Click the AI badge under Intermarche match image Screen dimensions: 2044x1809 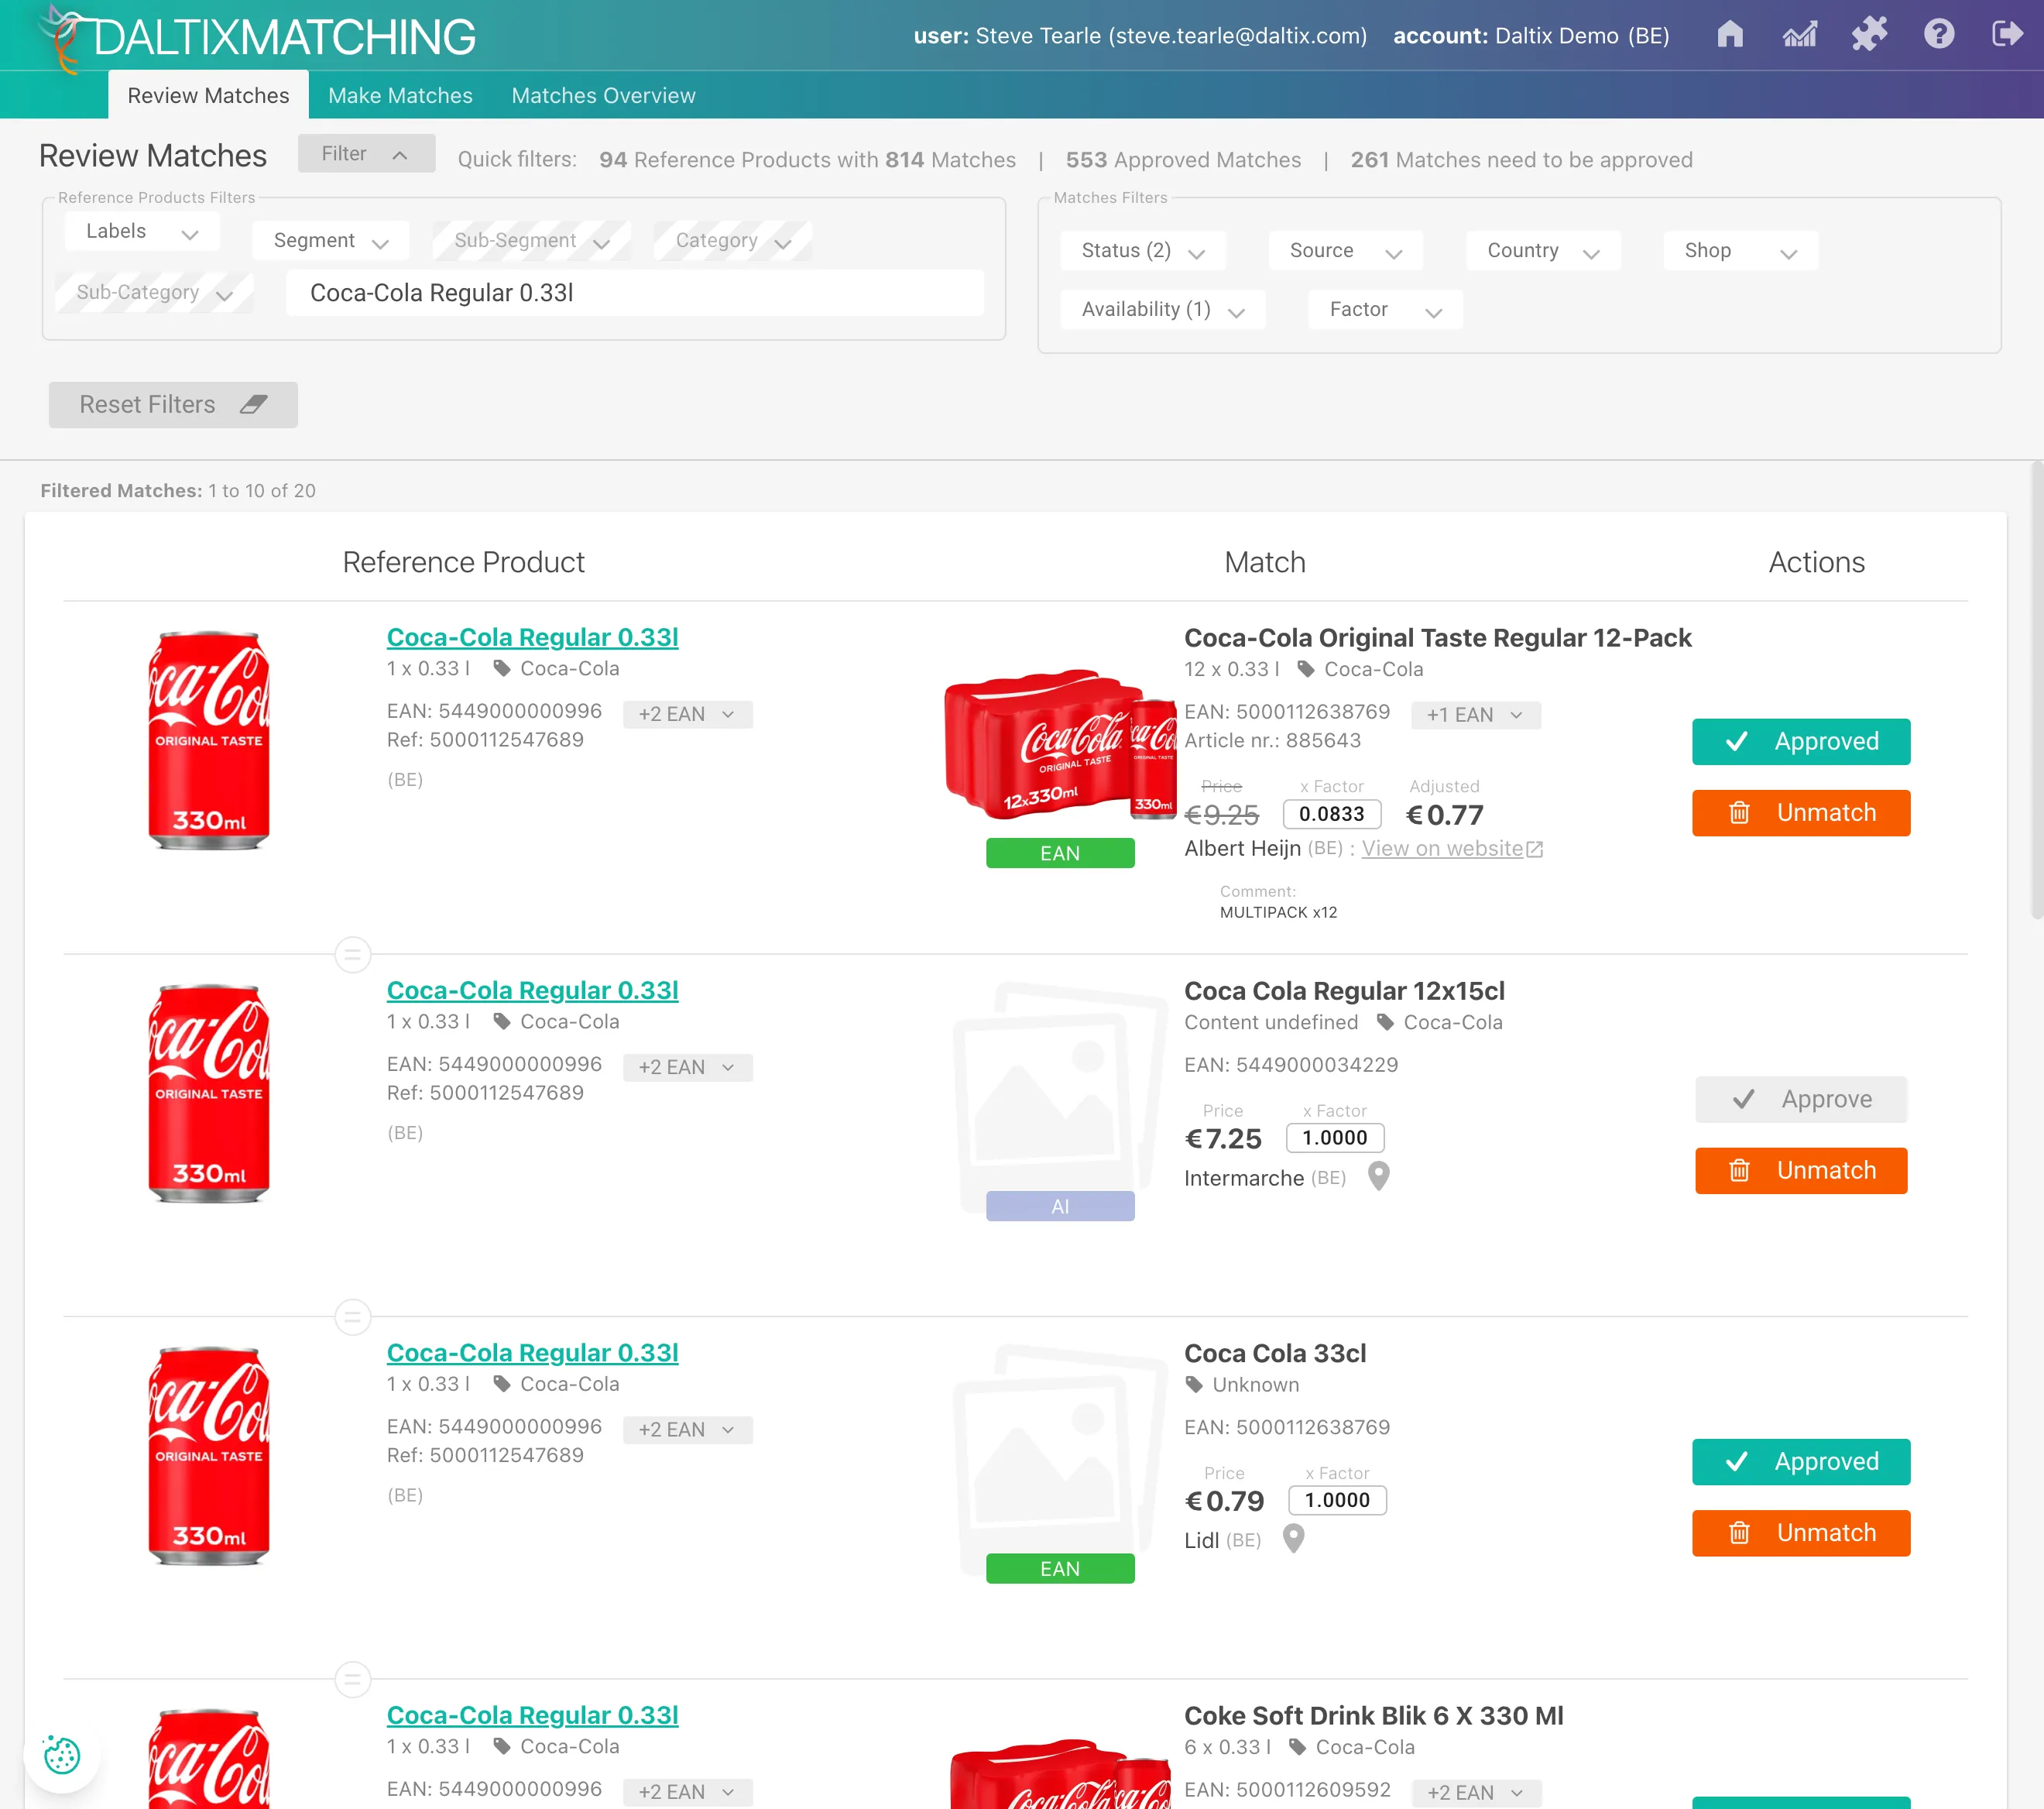coord(1060,1206)
